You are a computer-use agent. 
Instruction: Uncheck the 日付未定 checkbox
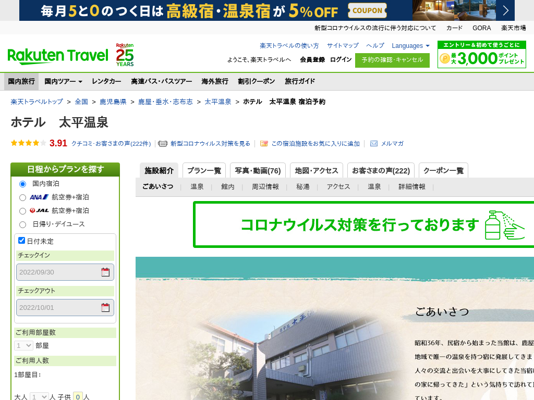[x=22, y=241]
